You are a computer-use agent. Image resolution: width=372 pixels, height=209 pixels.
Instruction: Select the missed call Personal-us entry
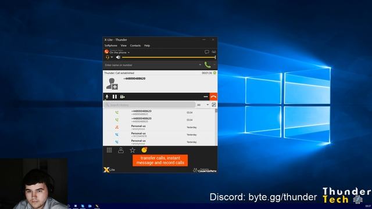159,127
